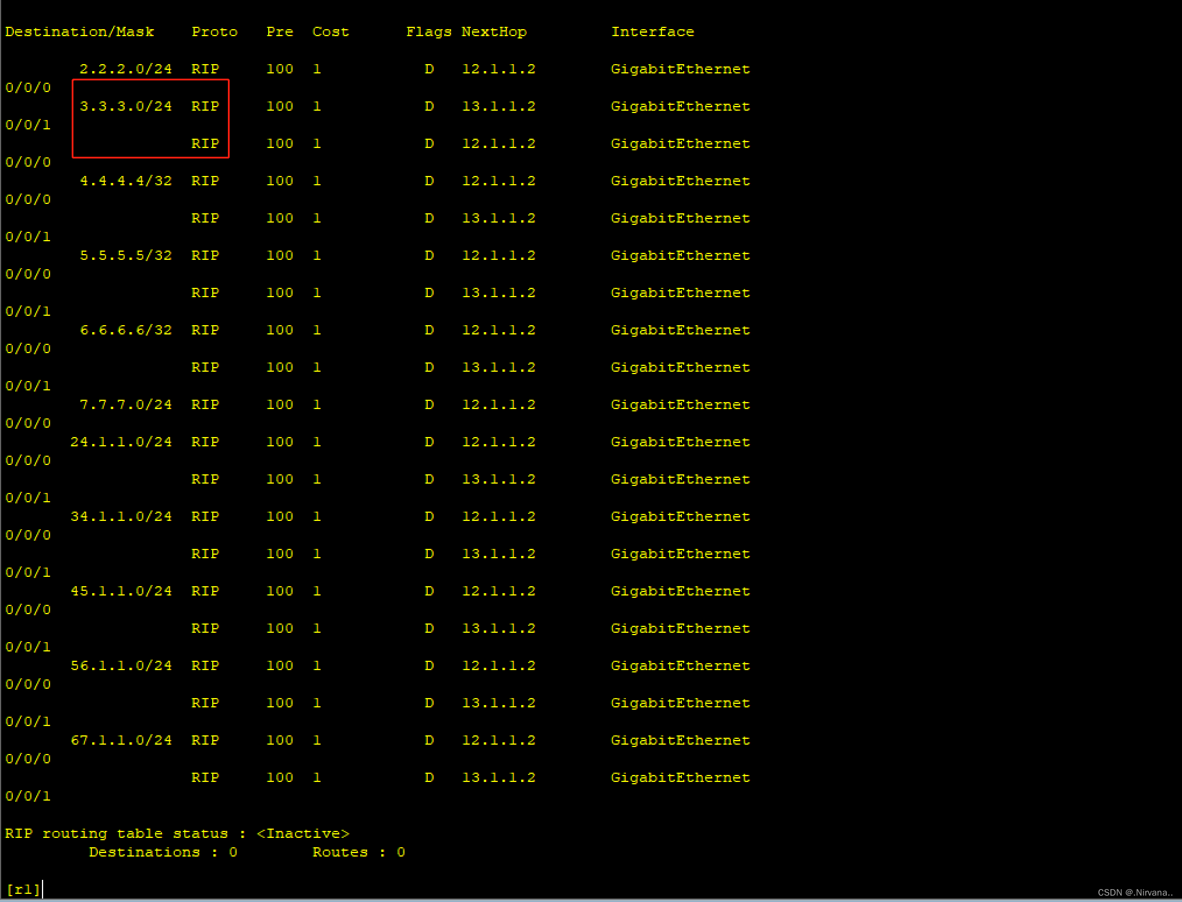The image size is (1182, 902).
Task: Select destination 7.7.7.0/24
Action: tap(126, 405)
